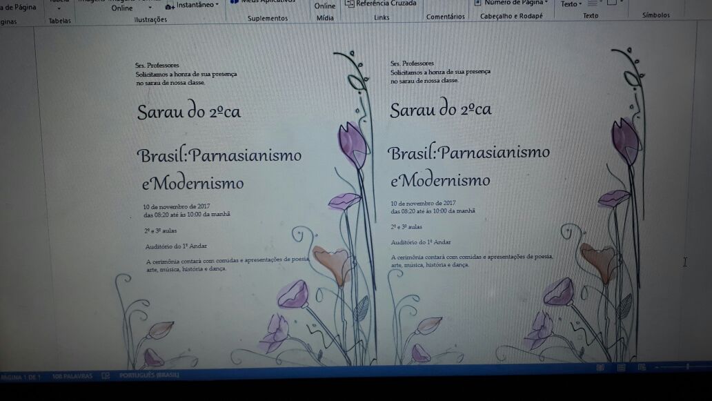The height and width of the screenshot is (401, 712).
Task: Open the Tabela dropdown arrow
Action: click(x=59, y=8)
